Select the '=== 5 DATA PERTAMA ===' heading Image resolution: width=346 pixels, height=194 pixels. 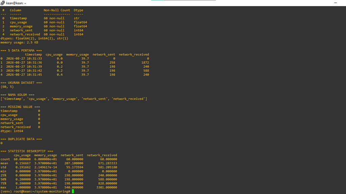21,51
